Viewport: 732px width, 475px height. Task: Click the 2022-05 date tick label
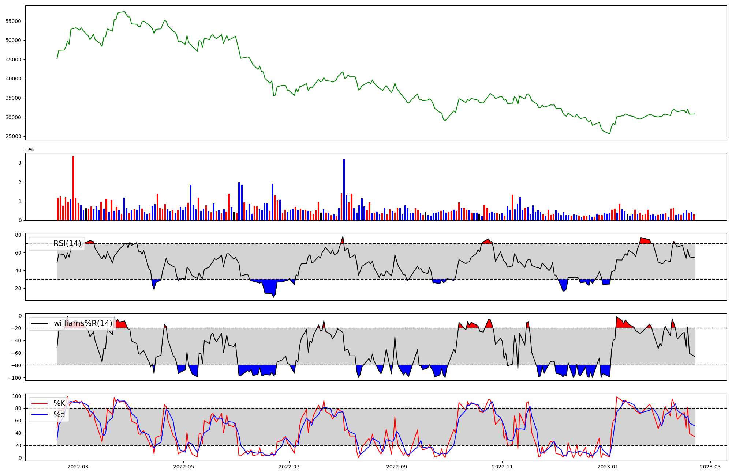183,467
